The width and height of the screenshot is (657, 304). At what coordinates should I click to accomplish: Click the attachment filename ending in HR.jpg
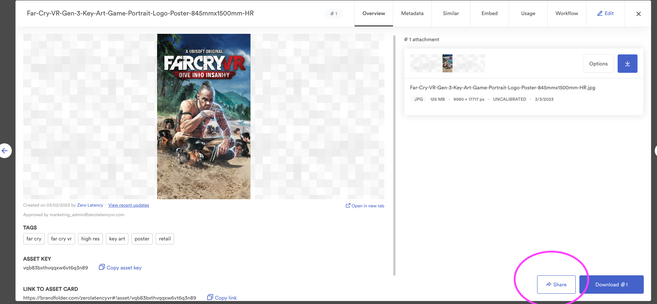pos(502,87)
